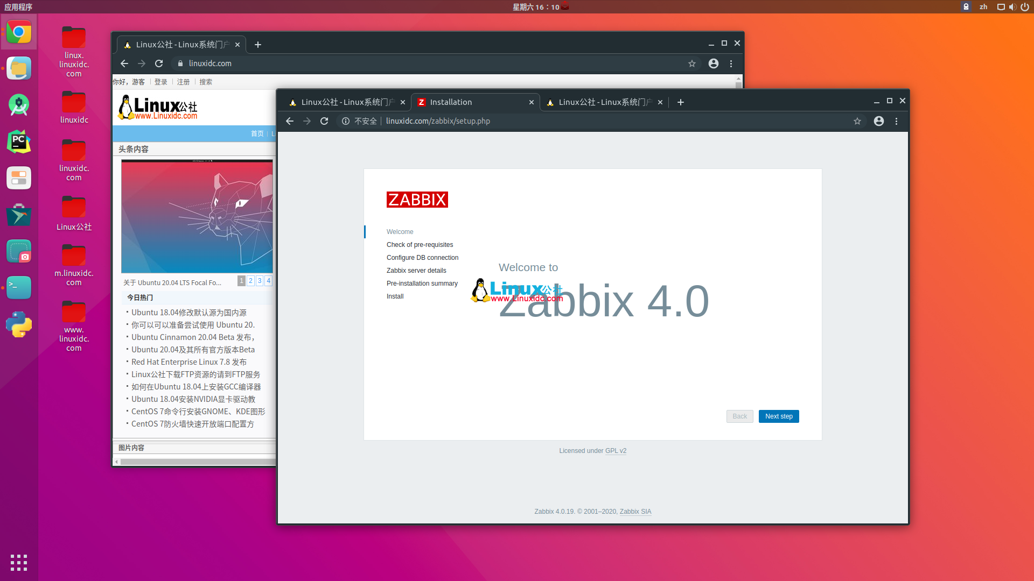This screenshot has height=581, width=1034.
Task: Select Pre-installation summary step
Action: [422, 284]
